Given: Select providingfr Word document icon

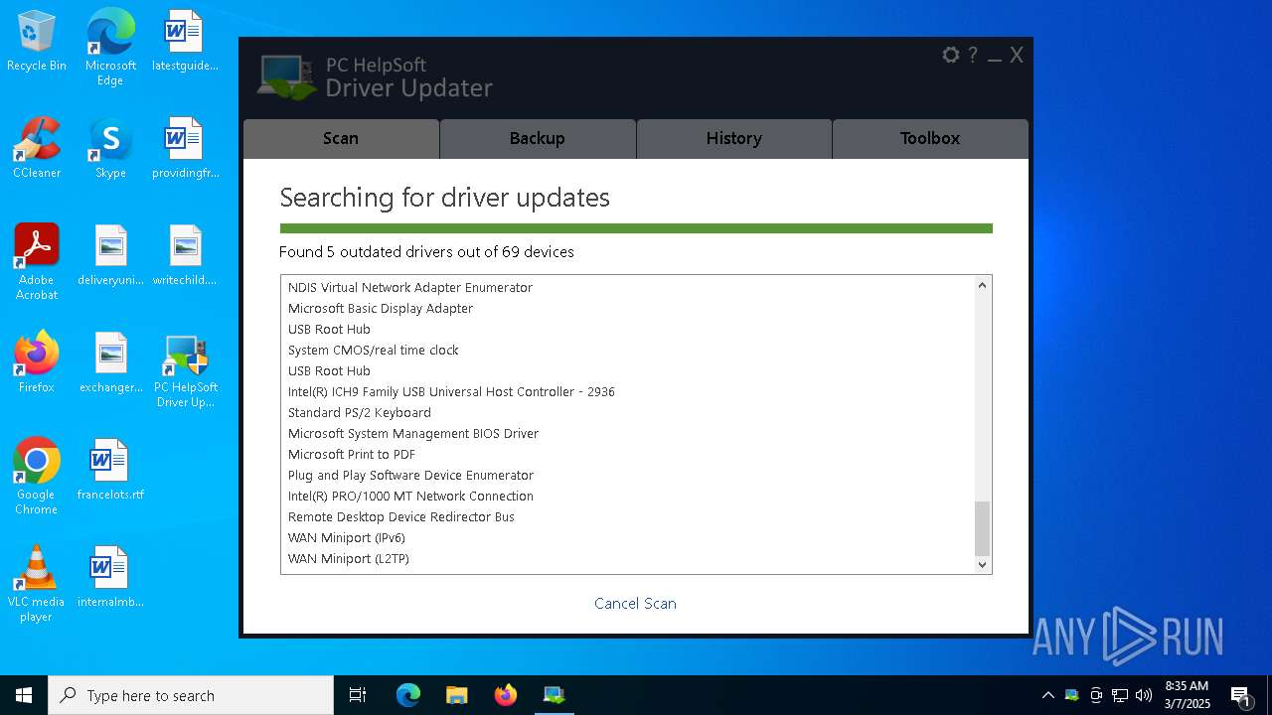Looking at the screenshot, I should pyautogui.click(x=185, y=149).
